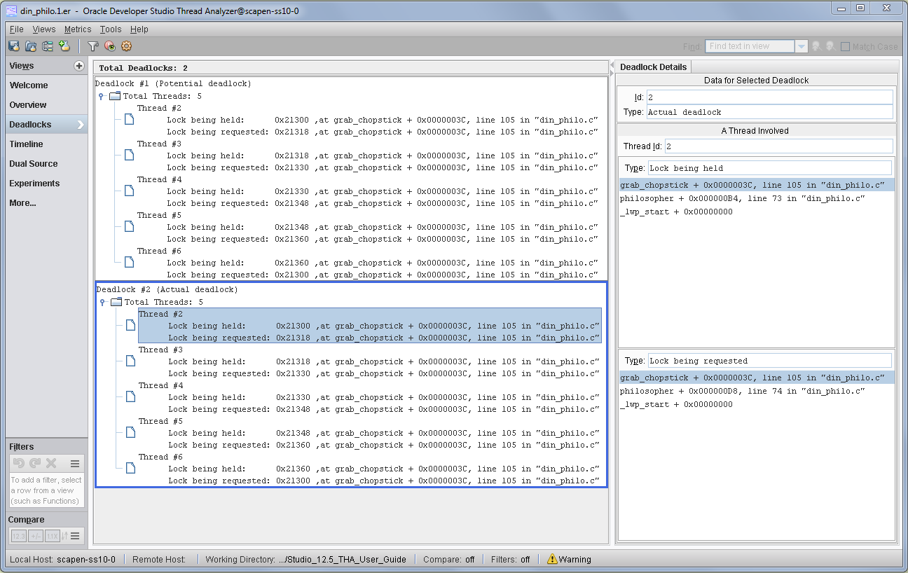This screenshot has height=573, width=908.
Task: Open the filter funnel toolbar icon
Action: coord(93,46)
